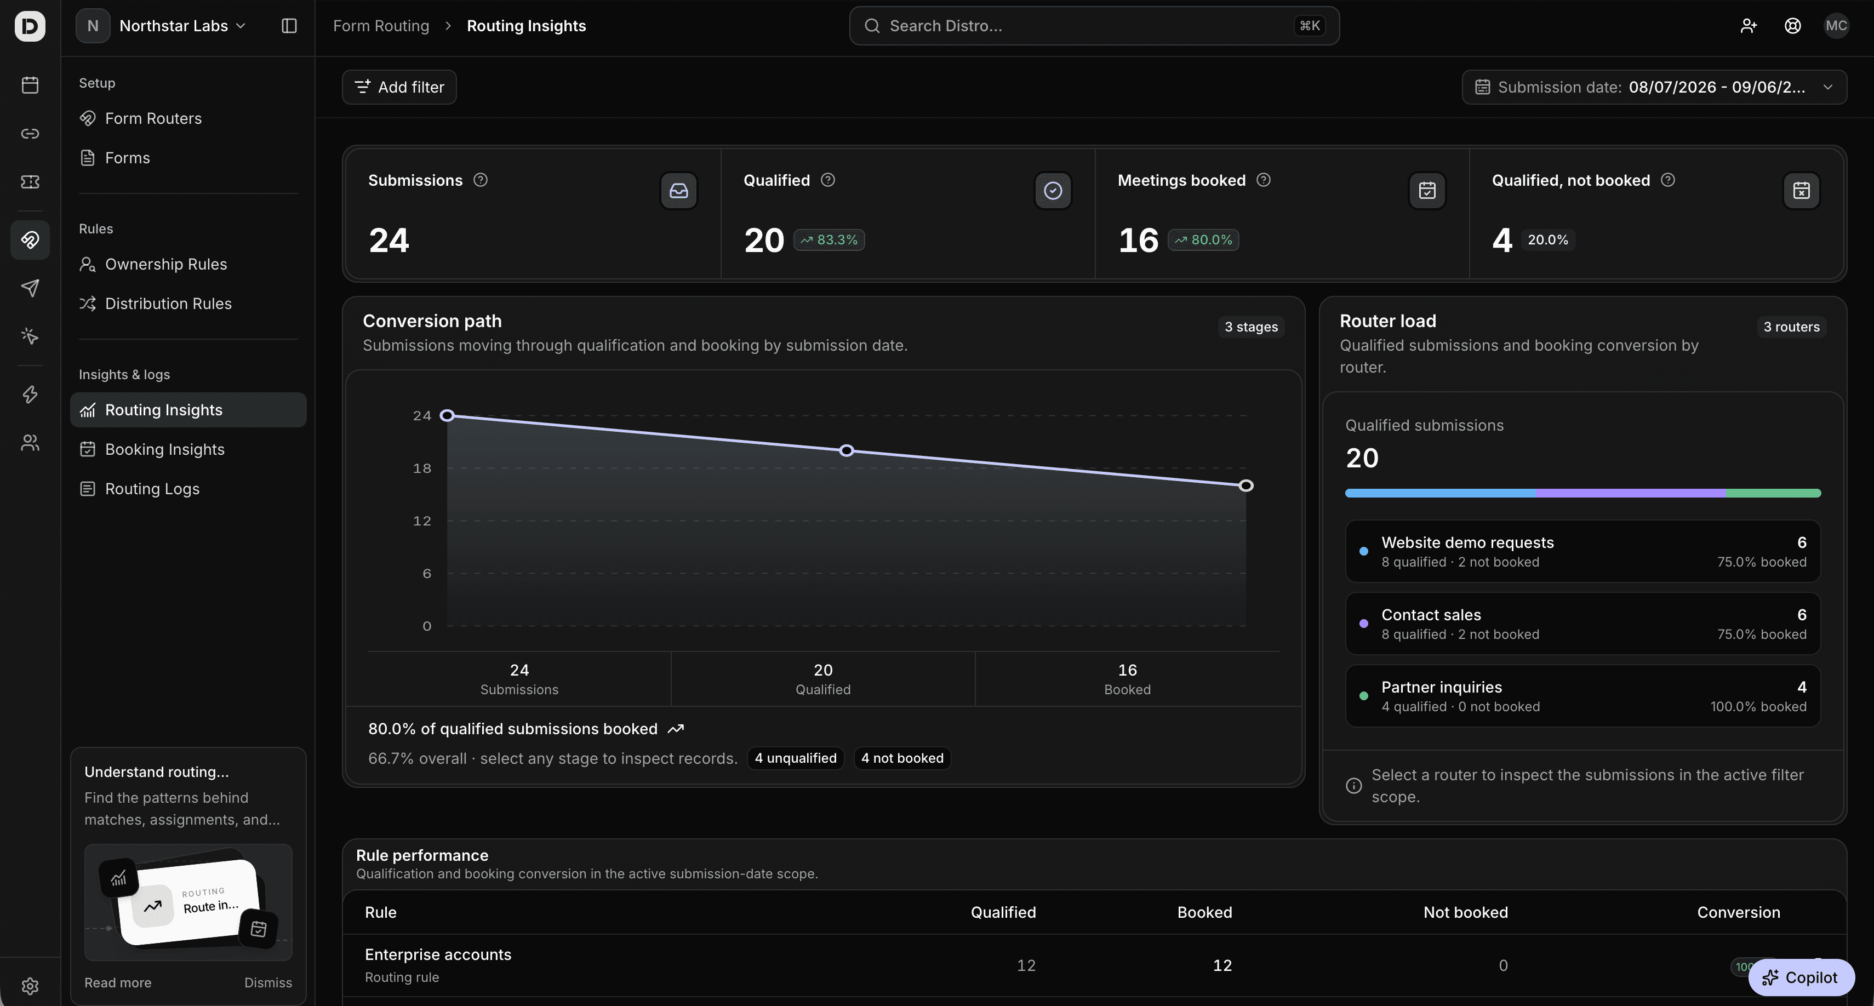This screenshot has height=1006, width=1874.
Task: Select the Contact sales router row
Action: (1583, 624)
